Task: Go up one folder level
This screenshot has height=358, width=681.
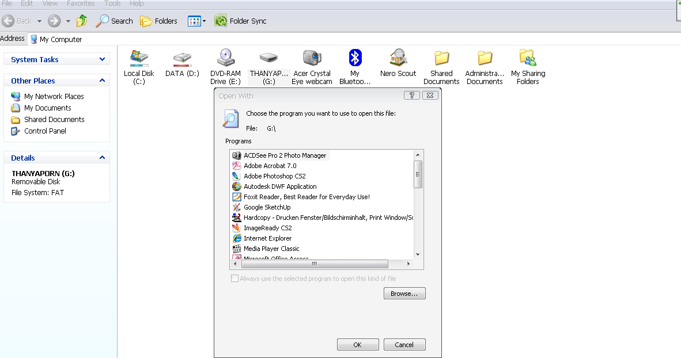Action: pos(82,21)
